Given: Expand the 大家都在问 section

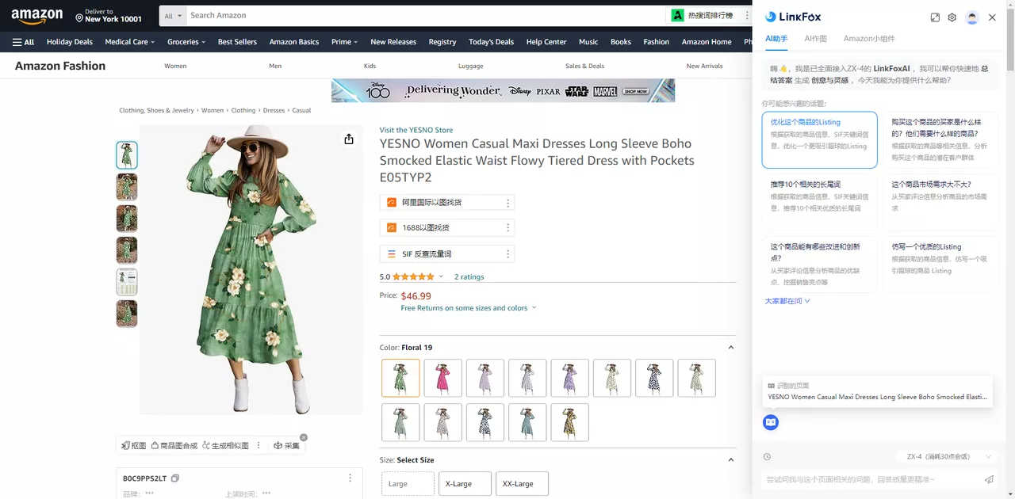Looking at the screenshot, I should coord(787,301).
